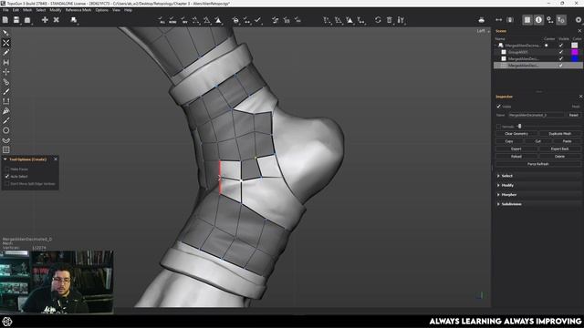Collapse the top scene tree group arrow

click(x=496, y=46)
